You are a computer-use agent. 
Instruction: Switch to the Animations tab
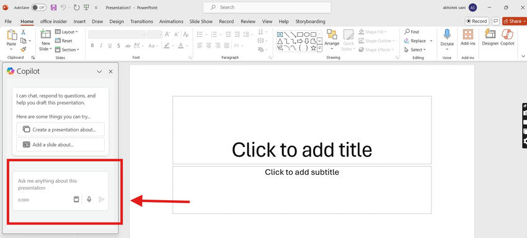171,21
